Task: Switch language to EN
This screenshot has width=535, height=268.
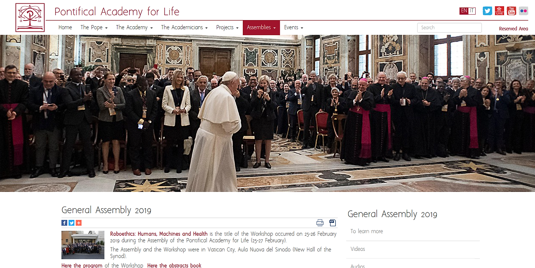Action: pos(464,11)
